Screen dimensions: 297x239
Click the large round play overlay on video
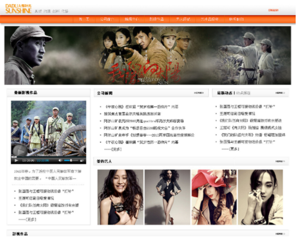click(20, 151)
